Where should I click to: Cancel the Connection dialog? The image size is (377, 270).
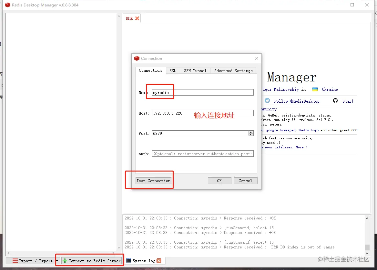click(246, 181)
